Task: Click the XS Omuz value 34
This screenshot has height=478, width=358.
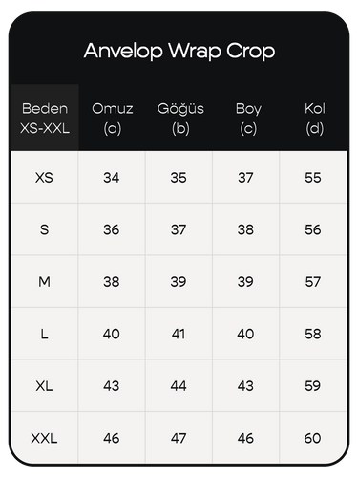Action: pyautogui.click(x=112, y=178)
